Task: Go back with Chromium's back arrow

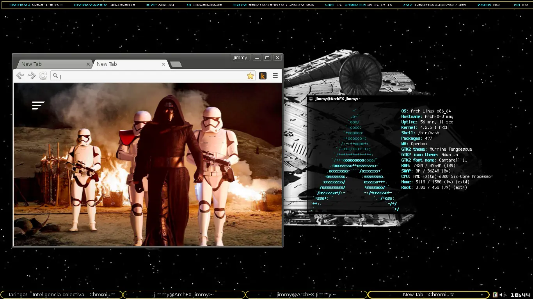Action: [20, 76]
